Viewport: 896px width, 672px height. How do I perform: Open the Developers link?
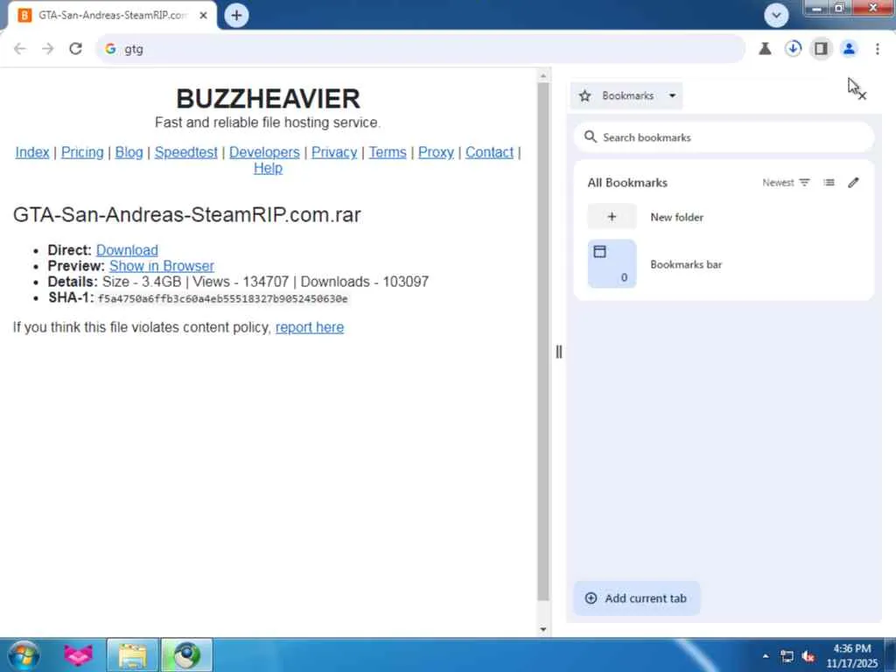pos(264,152)
